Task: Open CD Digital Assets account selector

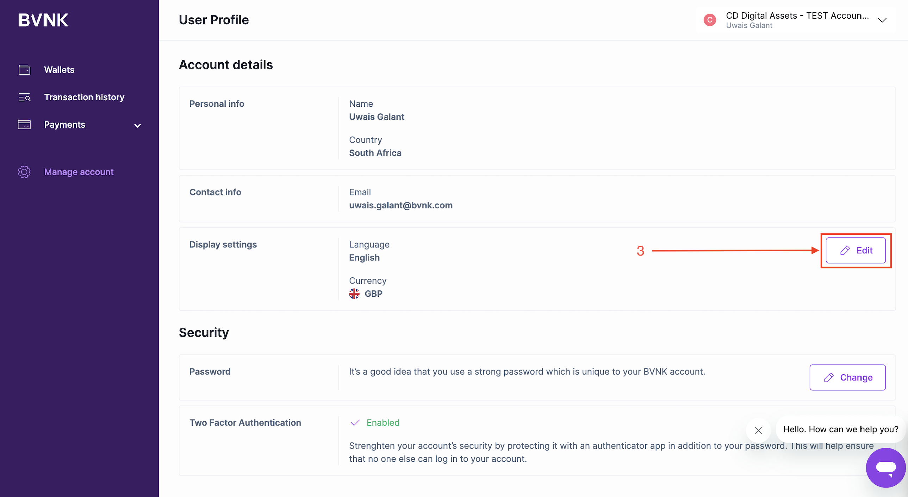Action: point(797,20)
